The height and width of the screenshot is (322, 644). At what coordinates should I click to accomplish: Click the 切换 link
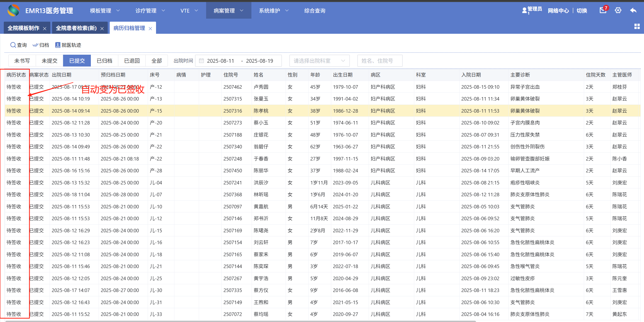point(582,11)
